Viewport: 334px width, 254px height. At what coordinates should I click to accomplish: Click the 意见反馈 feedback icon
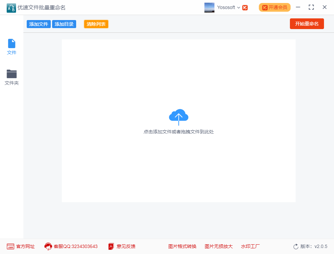[111, 246]
